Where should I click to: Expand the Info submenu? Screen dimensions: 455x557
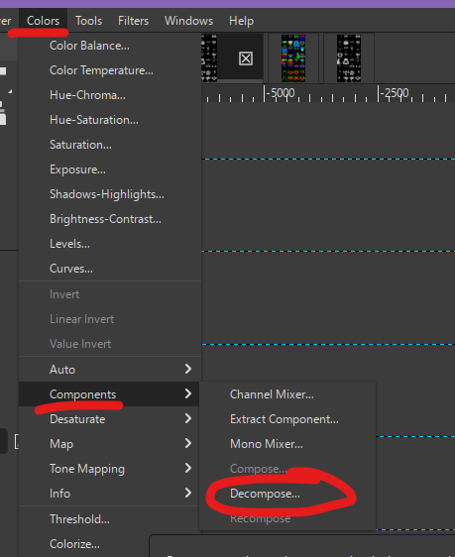110,494
